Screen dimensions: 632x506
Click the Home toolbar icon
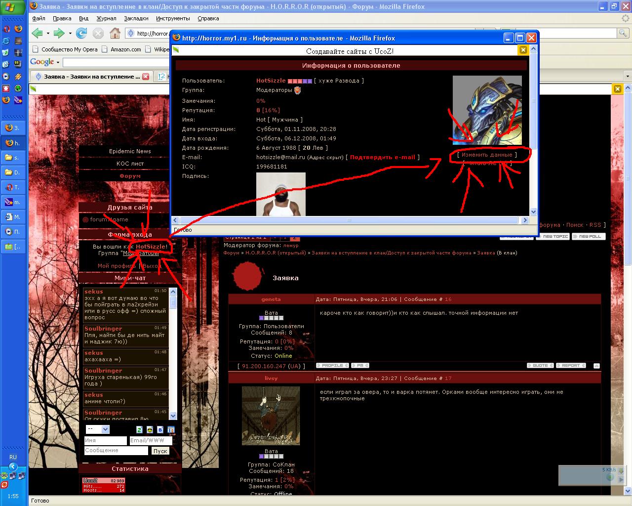click(x=115, y=34)
